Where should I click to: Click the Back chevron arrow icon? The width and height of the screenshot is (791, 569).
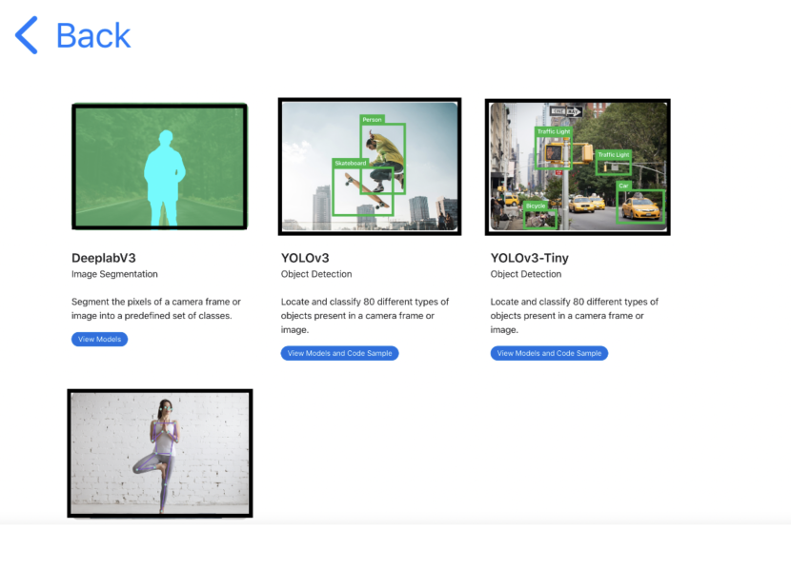(x=27, y=35)
